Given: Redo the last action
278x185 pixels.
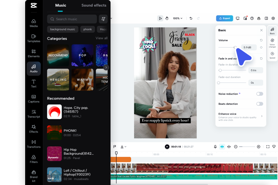Looking at the screenshot, I should pyautogui.click(x=198, y=18).
